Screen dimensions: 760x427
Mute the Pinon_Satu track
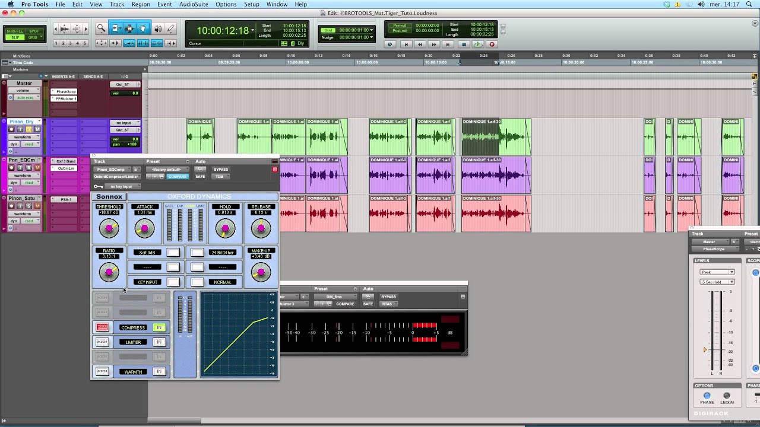pyautogui.click(x=37, y=206)
